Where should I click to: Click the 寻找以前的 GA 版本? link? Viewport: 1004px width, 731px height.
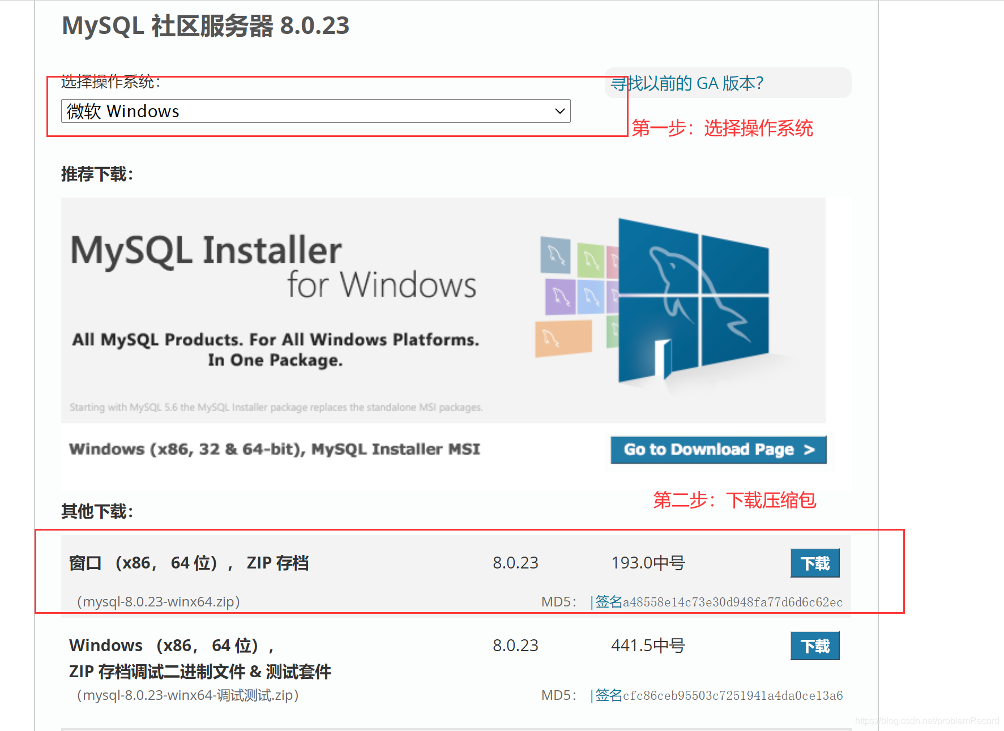coord(687,83)
